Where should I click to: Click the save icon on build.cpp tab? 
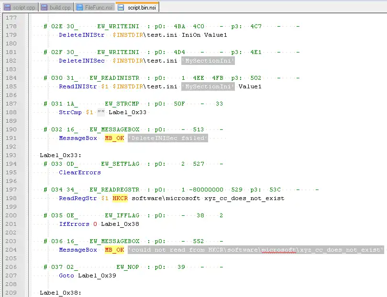(x=44, y=7)
